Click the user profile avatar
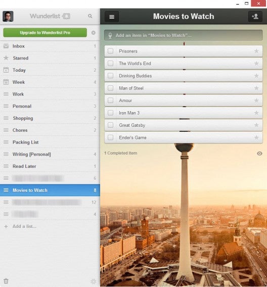This screenshot has height=287, width=267. click(8, 16)
